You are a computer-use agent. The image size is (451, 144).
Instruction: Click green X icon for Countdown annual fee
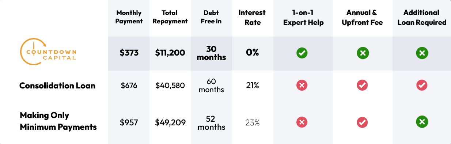[x=363, y=53]
